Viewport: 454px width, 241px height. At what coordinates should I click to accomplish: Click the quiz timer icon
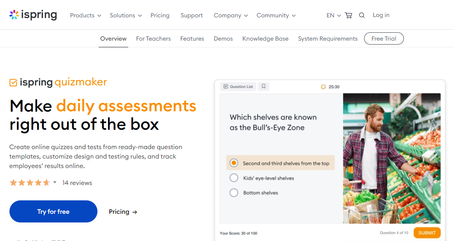point(323,87)
